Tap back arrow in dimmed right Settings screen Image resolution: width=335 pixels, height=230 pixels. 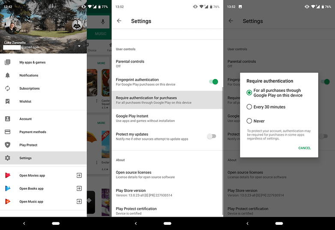[x=230, y=21]
